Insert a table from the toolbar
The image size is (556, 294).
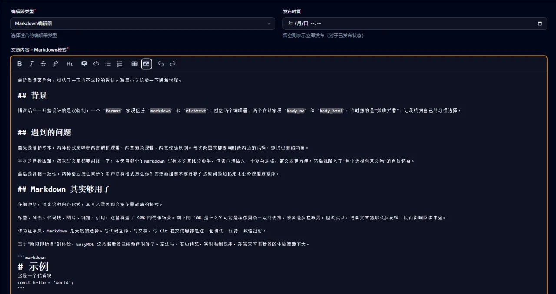click(135, 64)
